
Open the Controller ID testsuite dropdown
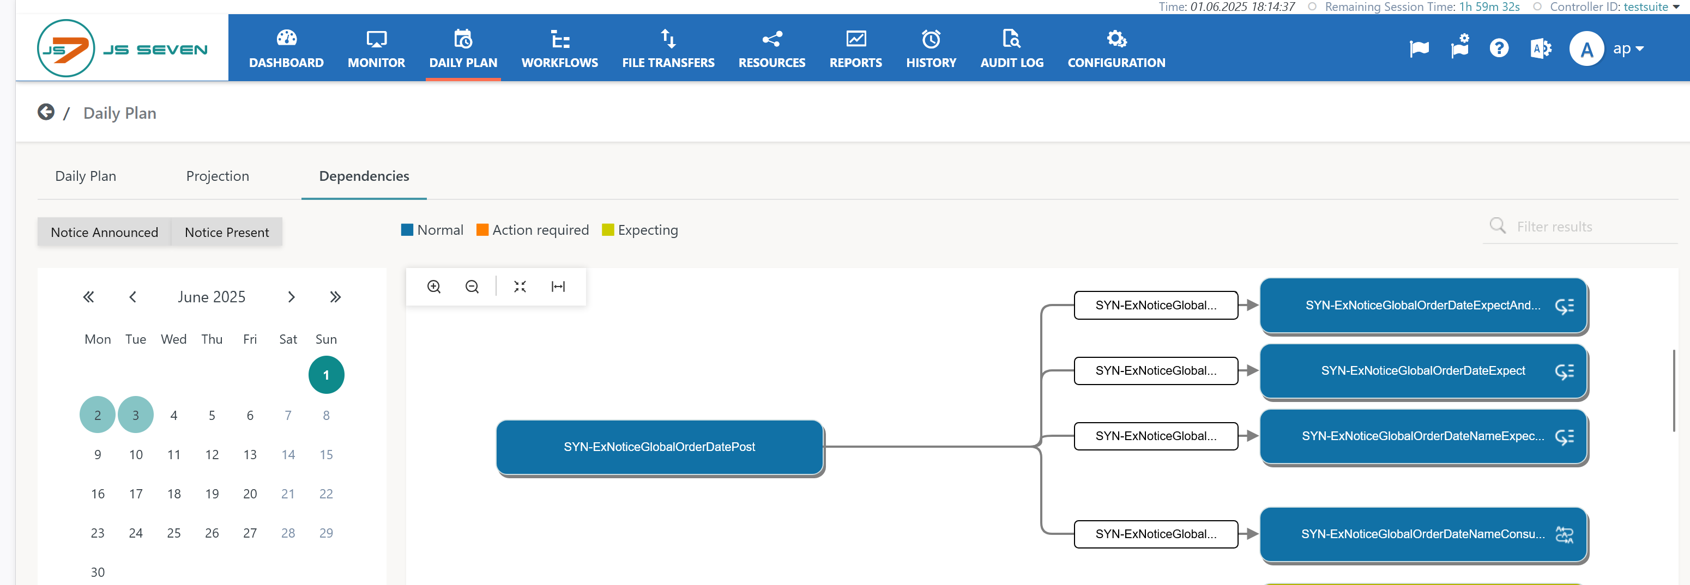[x=1650, y=7]
